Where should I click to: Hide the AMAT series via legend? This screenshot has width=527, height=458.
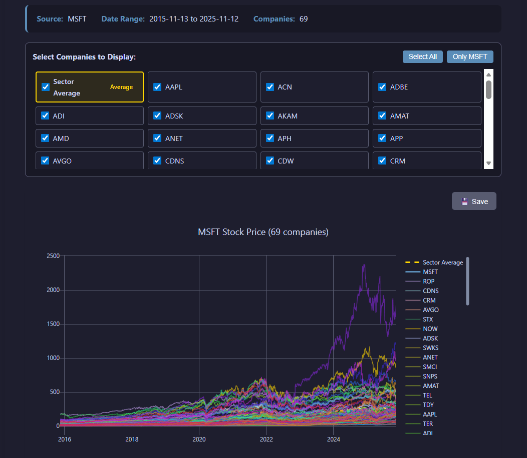click(x=422, y=386)
